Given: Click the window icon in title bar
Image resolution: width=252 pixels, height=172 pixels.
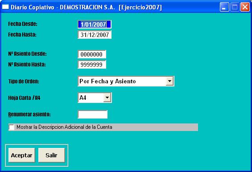Looking at the screenshot, I should (5, 7).
